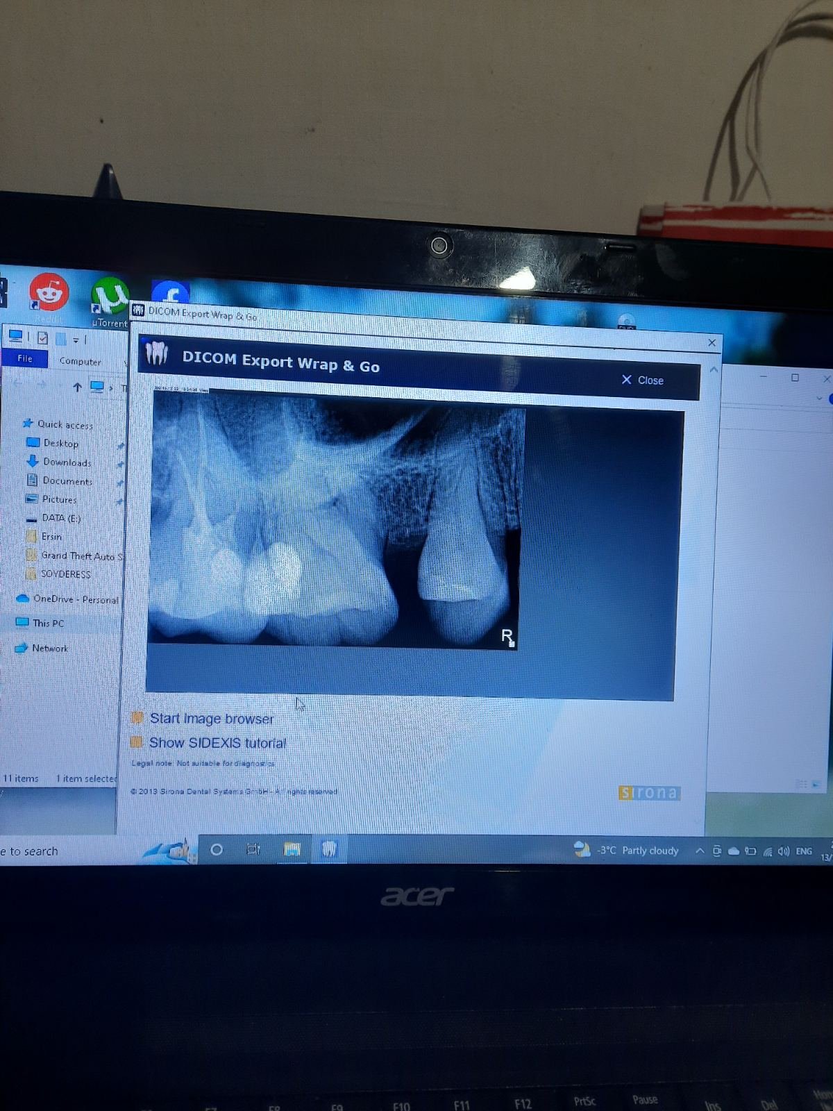Open SOYDERESS folder in navigation pane
Viewport: 833px width, 1111px height.
tap(58, 574)
